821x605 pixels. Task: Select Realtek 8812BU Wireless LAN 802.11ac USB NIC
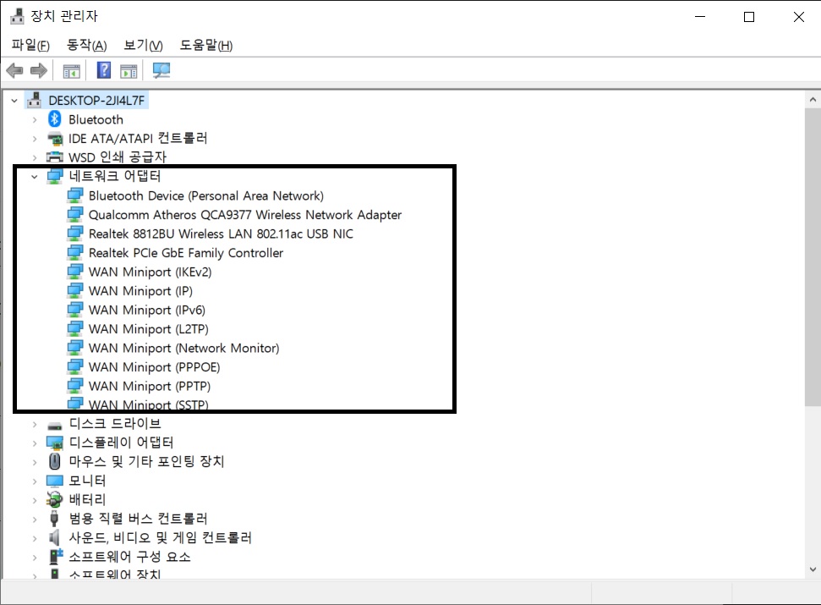[x=221, y=234]
